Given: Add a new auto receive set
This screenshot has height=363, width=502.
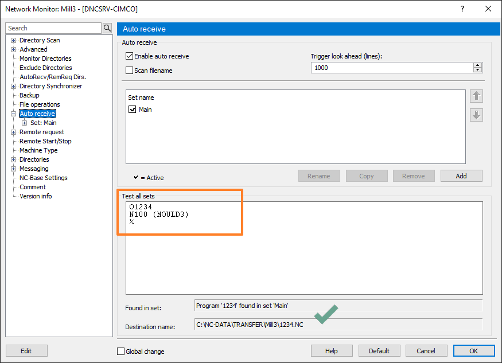Looking at the screenshot, I should (x=461, y=175).
